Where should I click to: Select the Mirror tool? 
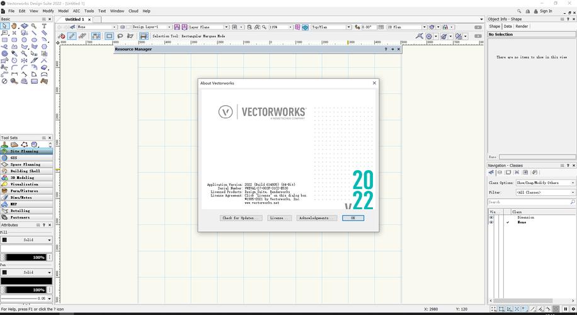click(24, 60)
